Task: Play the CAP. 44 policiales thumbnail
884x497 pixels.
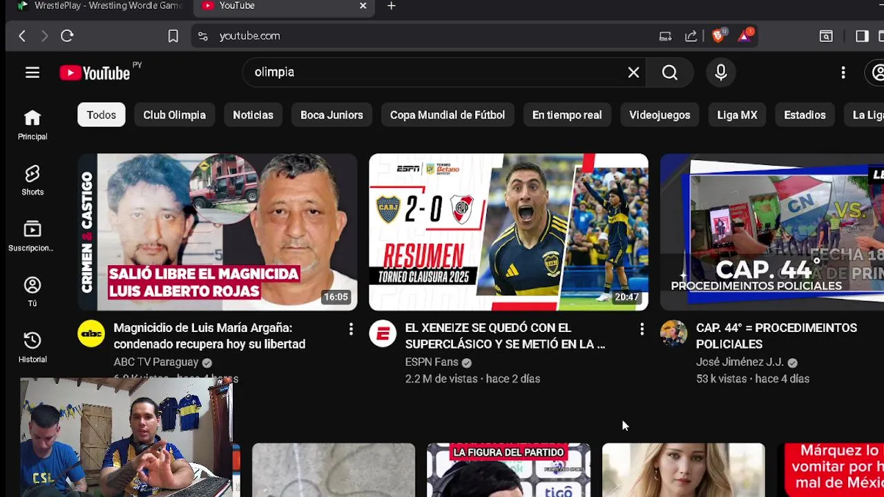Action: pyautogui.click(x=772, y=232)
